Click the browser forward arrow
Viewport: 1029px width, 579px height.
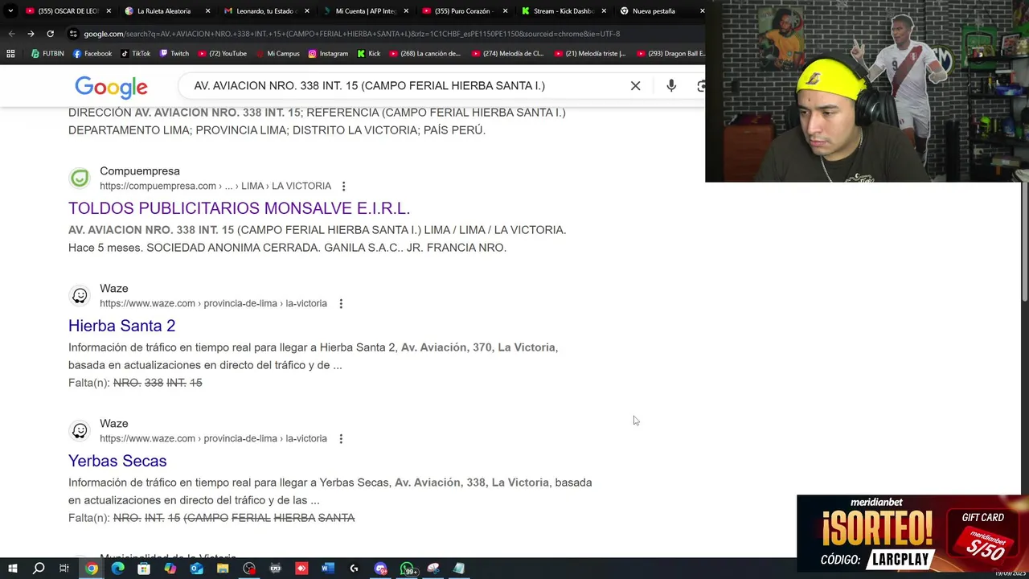[x=31, y=34]
